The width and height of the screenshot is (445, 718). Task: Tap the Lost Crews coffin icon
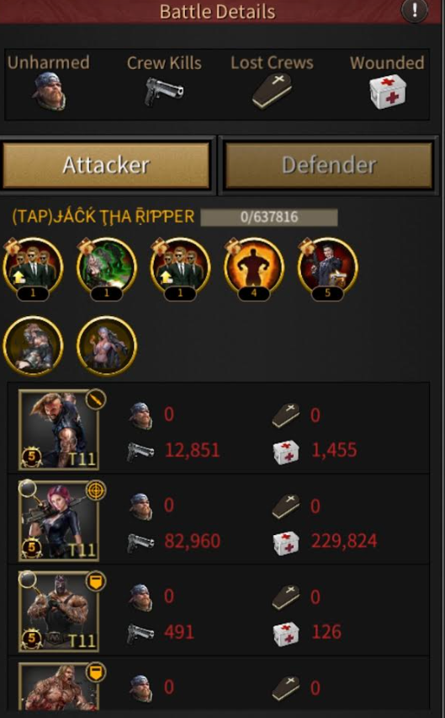pyautogui.click(x=272, y=92)
